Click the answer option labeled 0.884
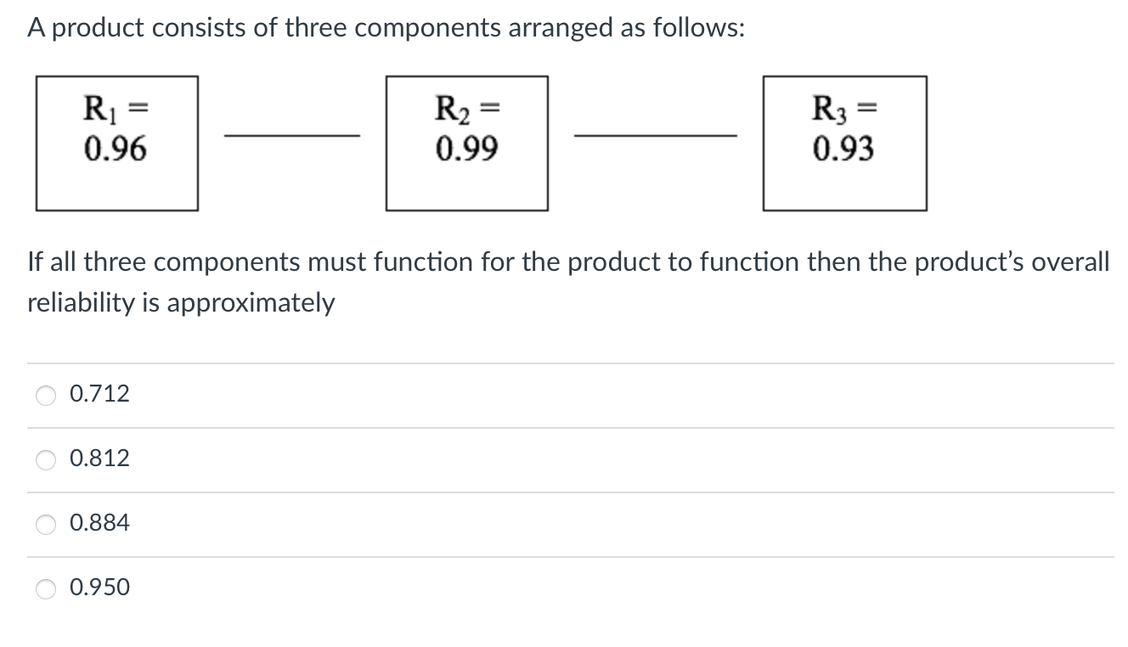Screen dimensions: 1128x647 99,523
